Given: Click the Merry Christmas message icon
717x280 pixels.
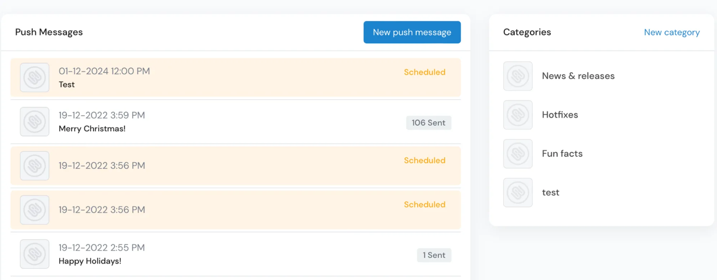Looking at the screenshot, I should 34,121.
